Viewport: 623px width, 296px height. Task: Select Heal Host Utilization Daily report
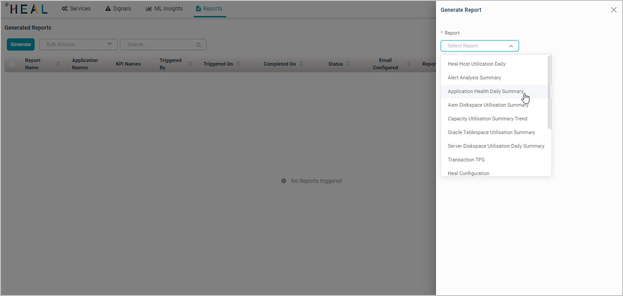[x=477, y=64]
